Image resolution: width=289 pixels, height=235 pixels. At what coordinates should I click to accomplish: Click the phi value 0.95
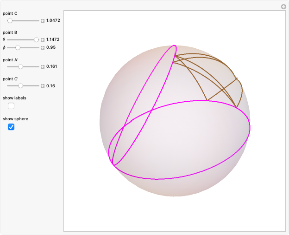[x=51, y=47]
